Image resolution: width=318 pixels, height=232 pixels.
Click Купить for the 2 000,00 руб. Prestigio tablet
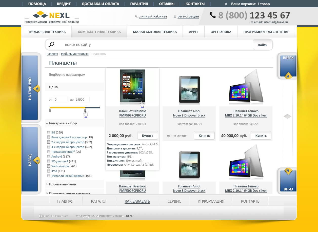point(148,136)
